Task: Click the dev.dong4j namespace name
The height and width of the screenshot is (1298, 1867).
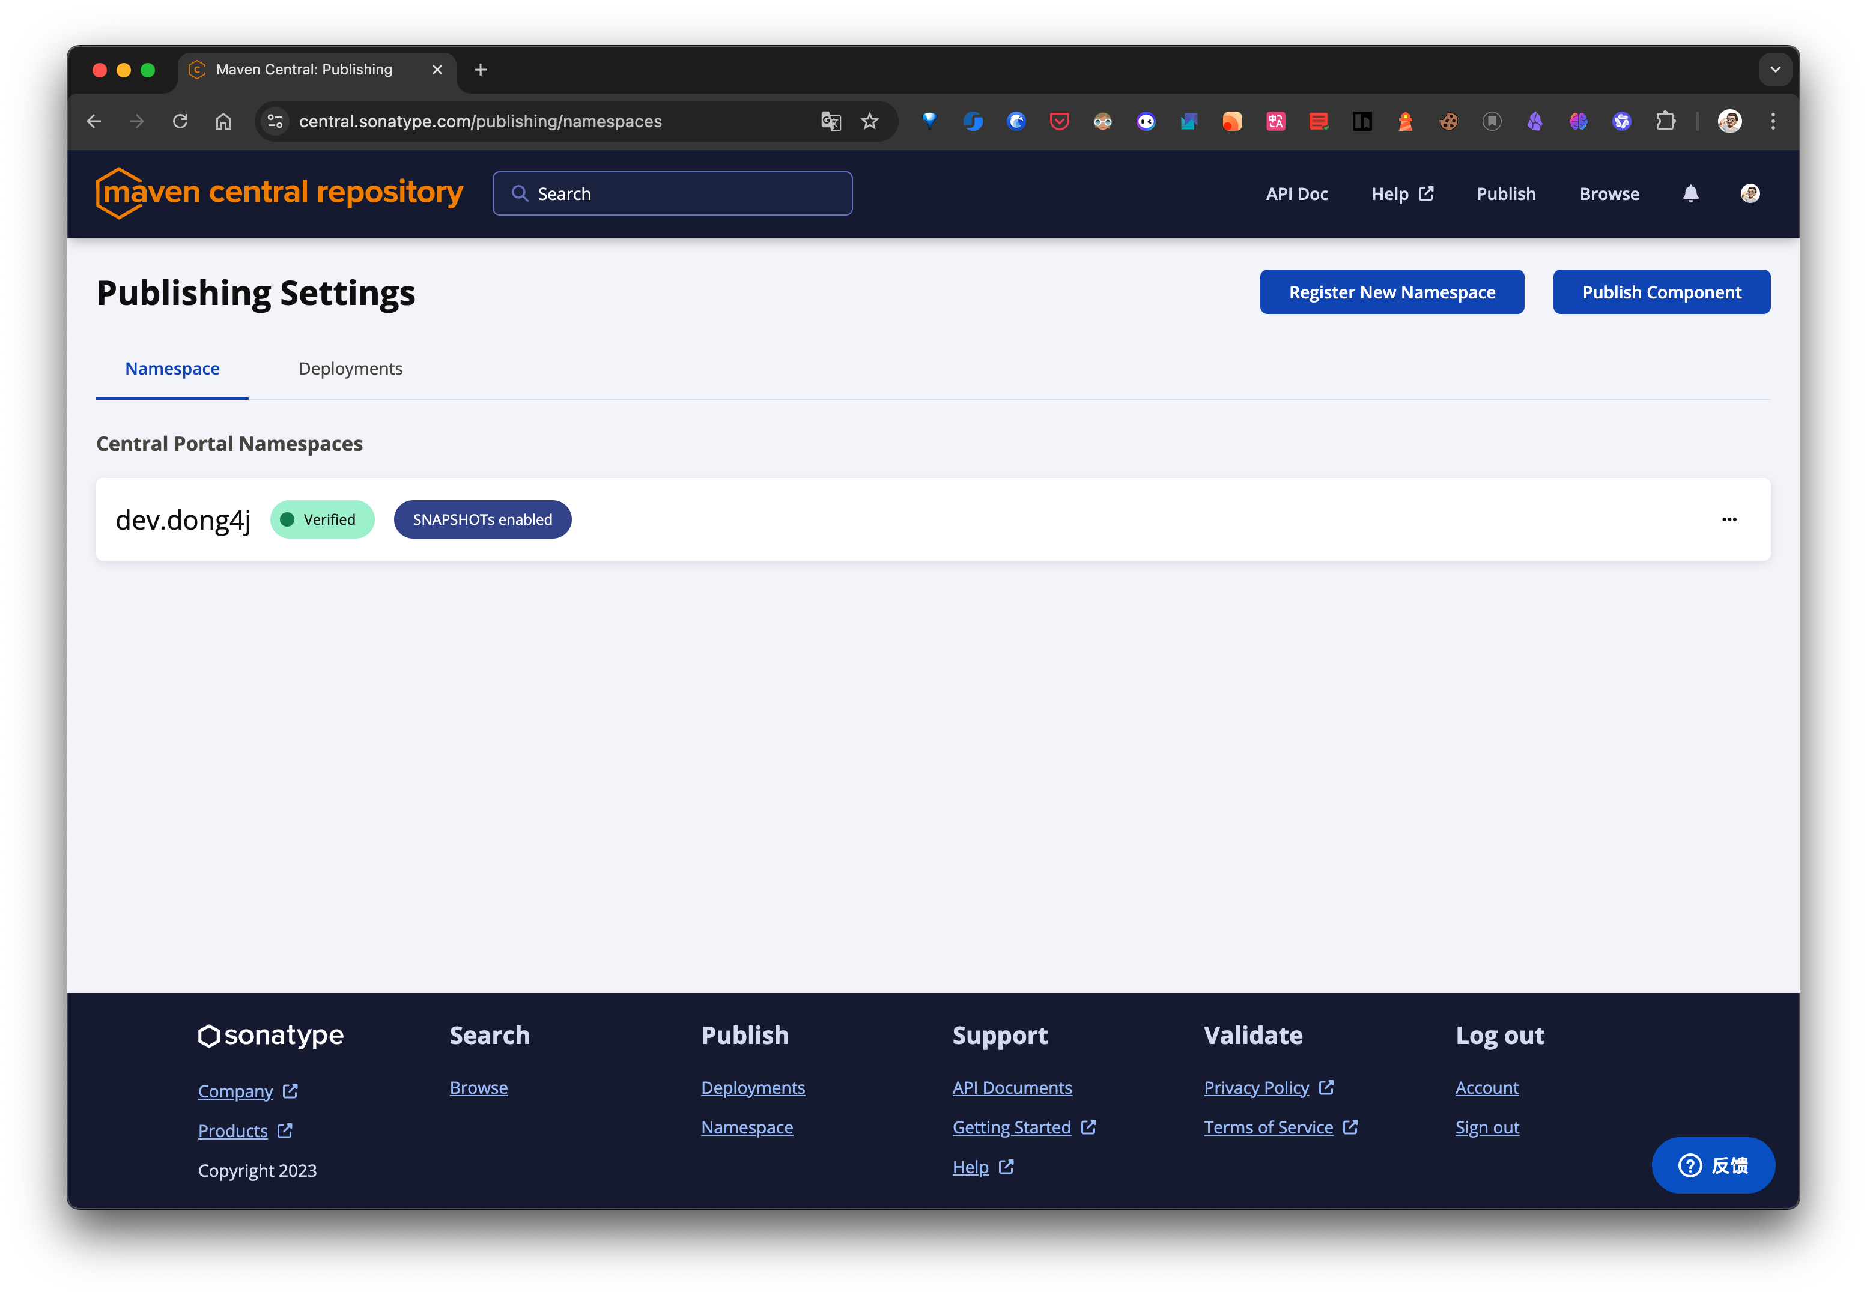Action: [183, 519]
